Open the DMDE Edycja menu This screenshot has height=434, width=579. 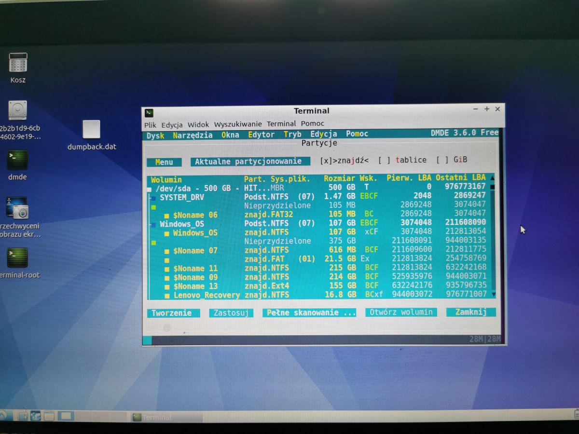(323, 135)
